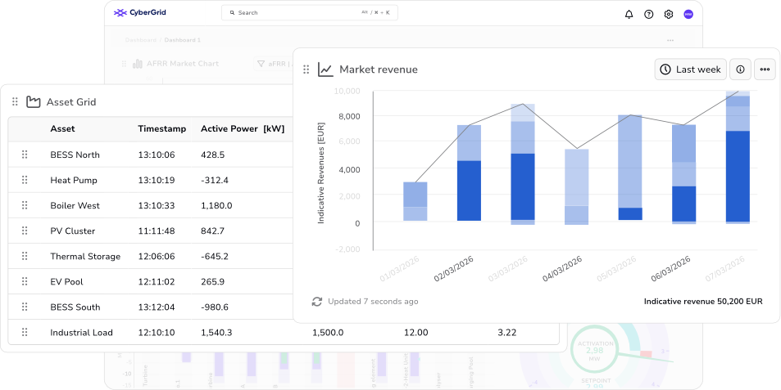Open the help question mark icon

[648, 15]
